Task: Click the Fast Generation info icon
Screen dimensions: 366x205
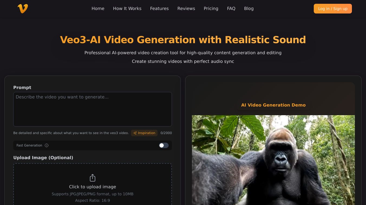Action: [x=47, y=145]
